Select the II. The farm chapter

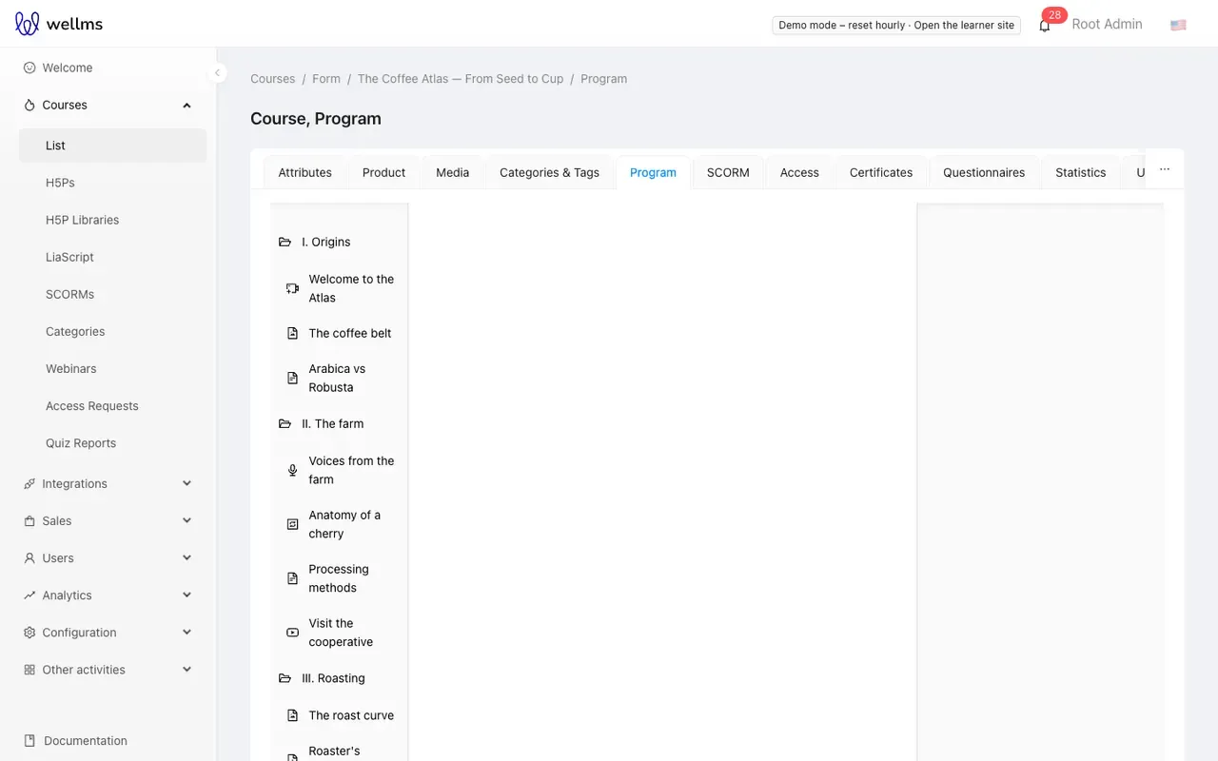pyautogui.click(x=332, y=423)
